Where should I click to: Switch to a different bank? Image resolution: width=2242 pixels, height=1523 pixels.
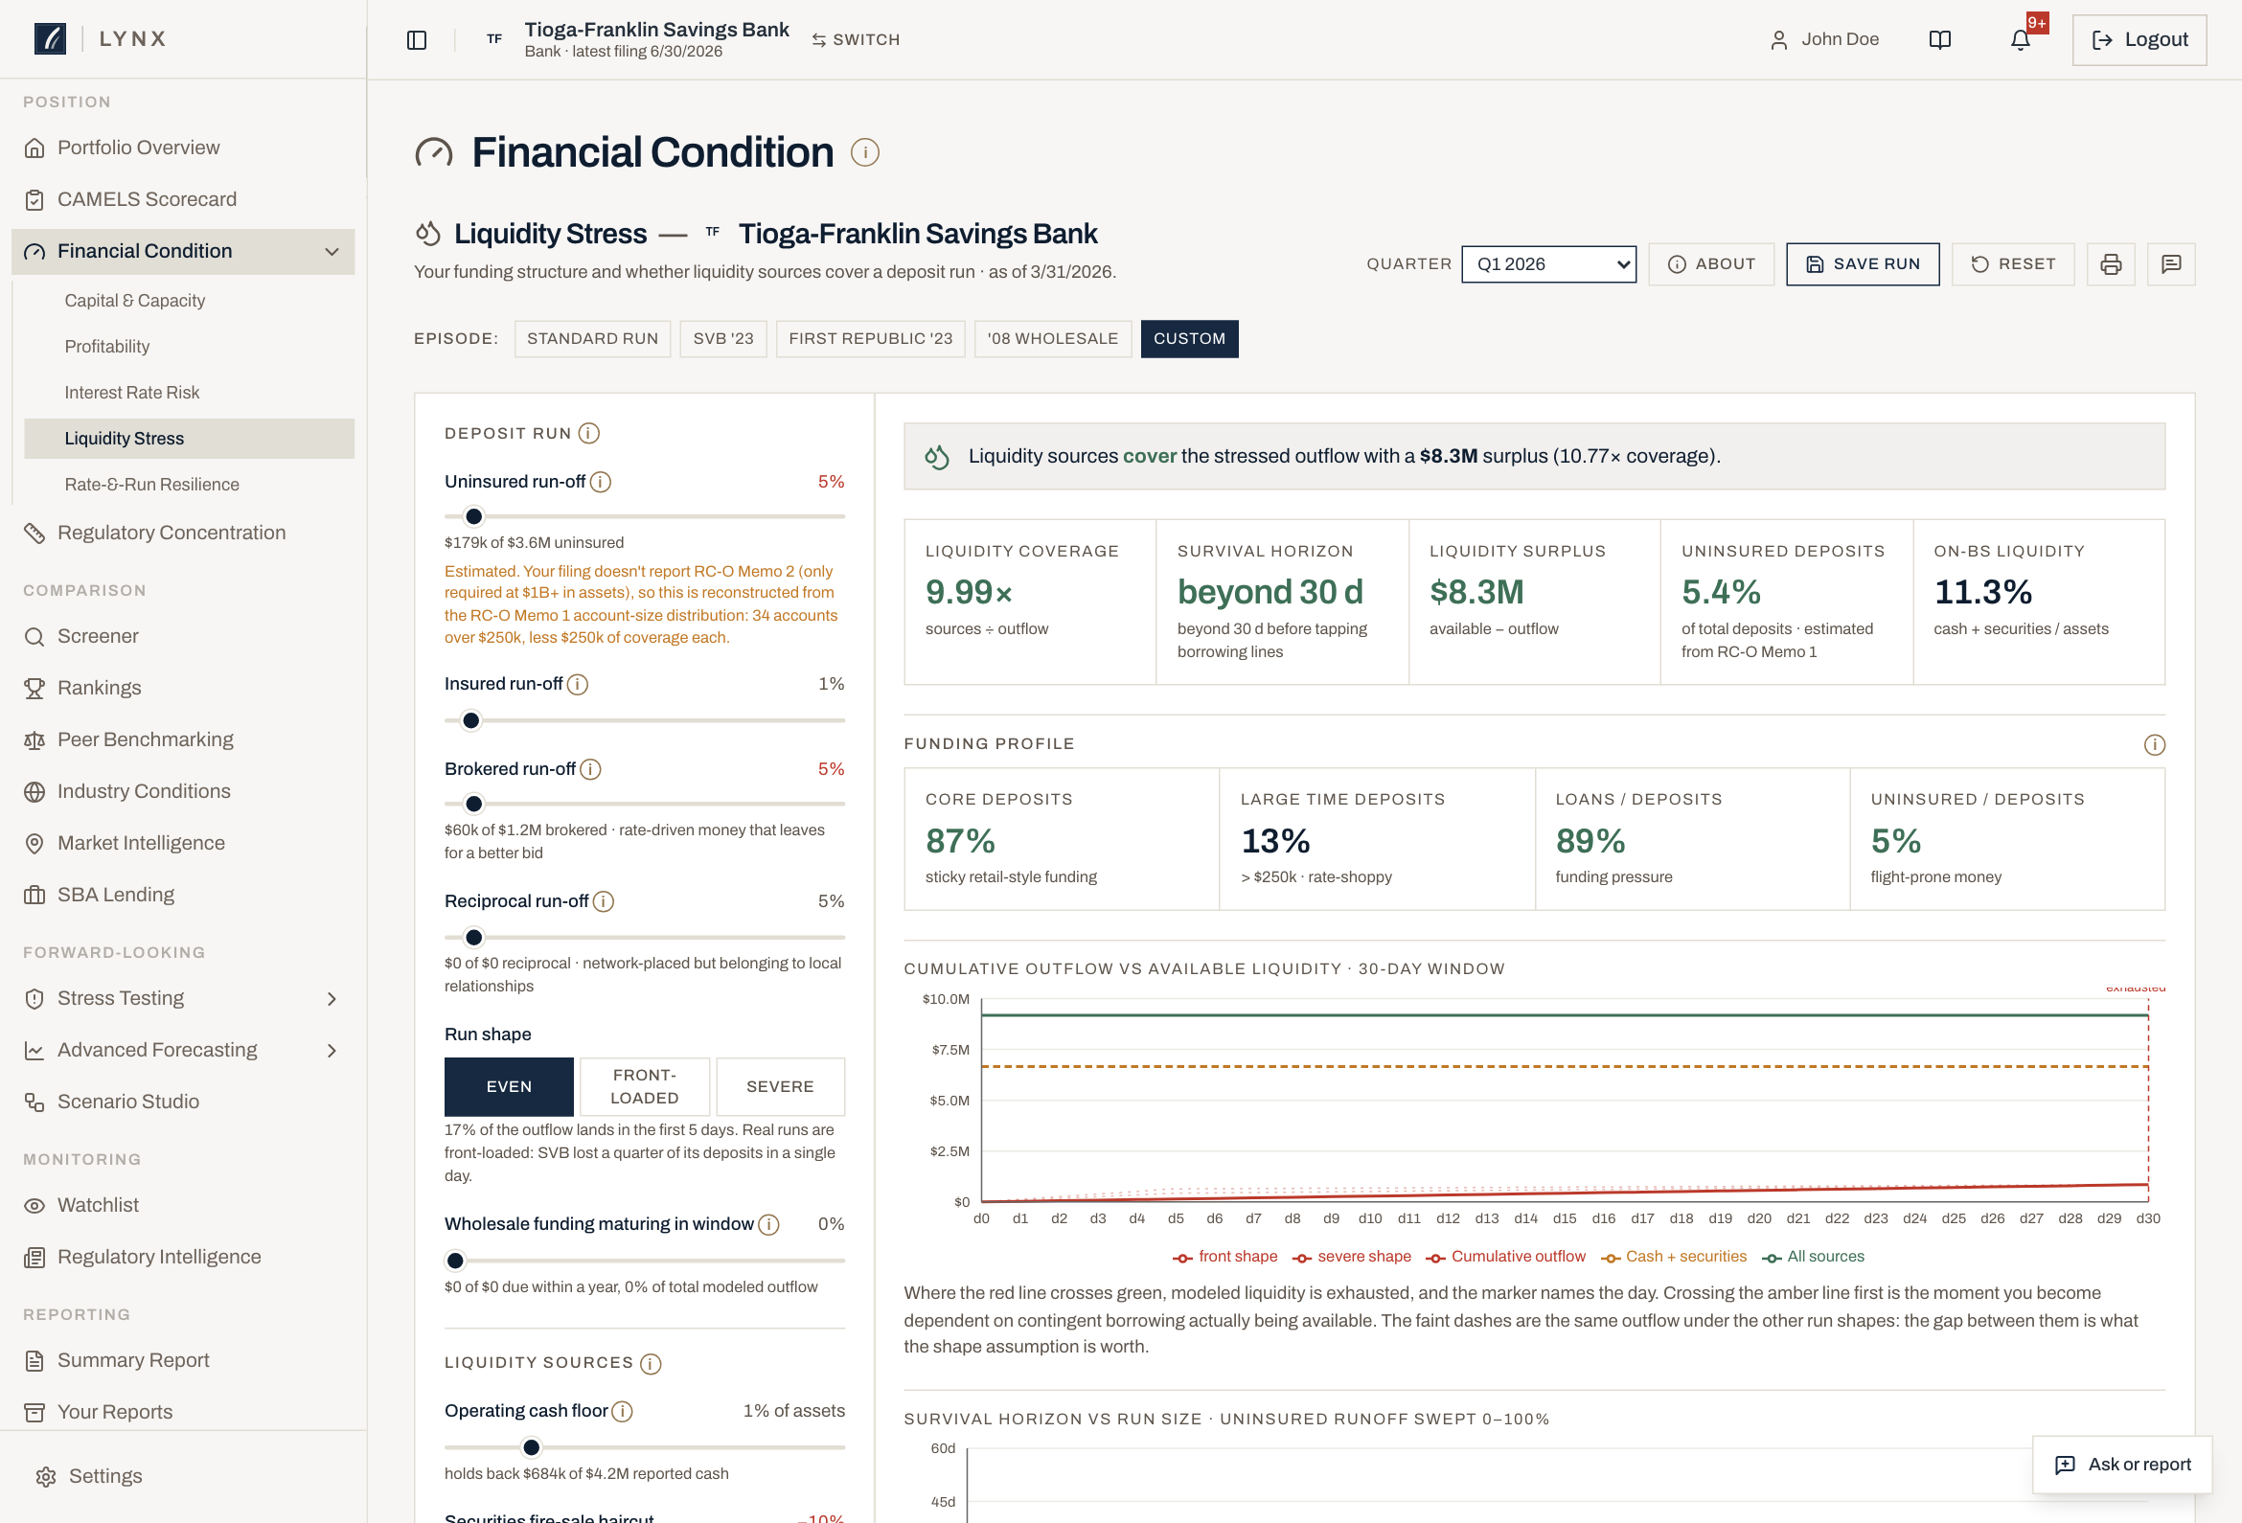[856, 39]
